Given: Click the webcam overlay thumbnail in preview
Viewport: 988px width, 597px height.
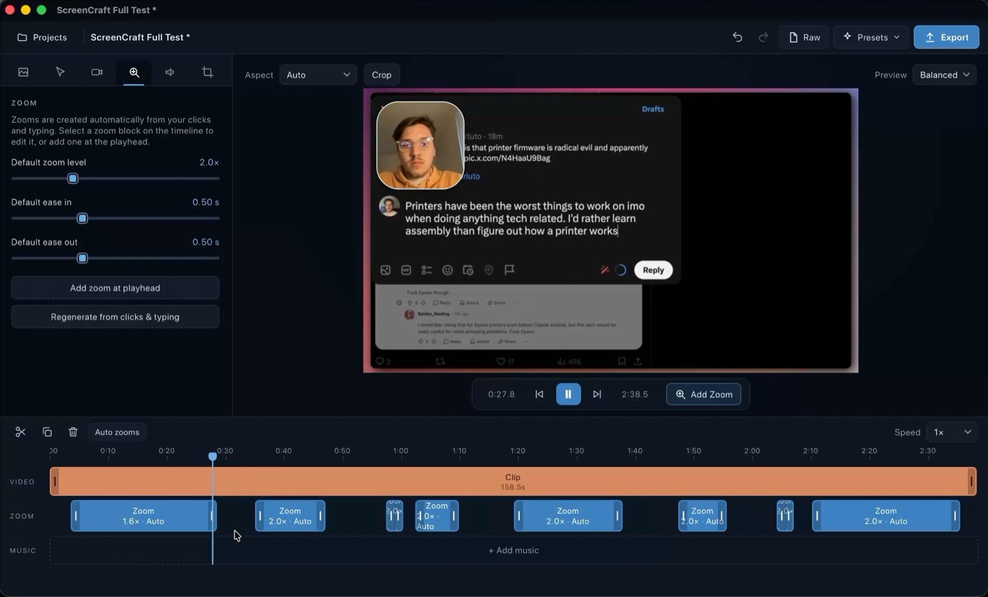Looking at the screenshot, I should [x=420, y=145].
